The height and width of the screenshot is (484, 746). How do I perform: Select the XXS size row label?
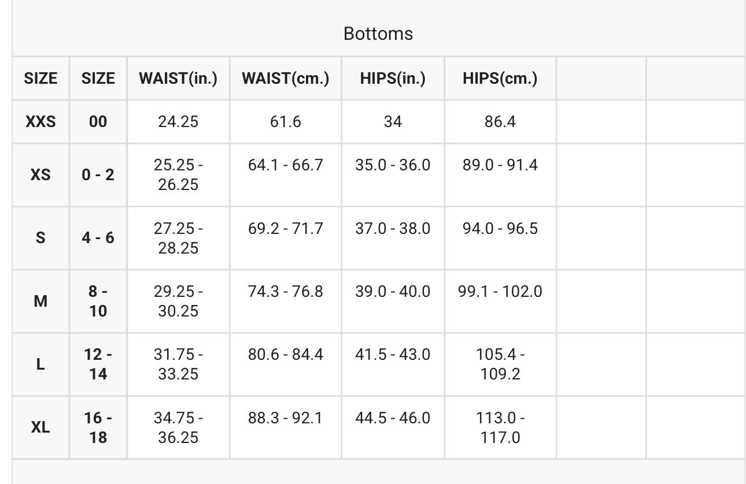pos(40,122)
